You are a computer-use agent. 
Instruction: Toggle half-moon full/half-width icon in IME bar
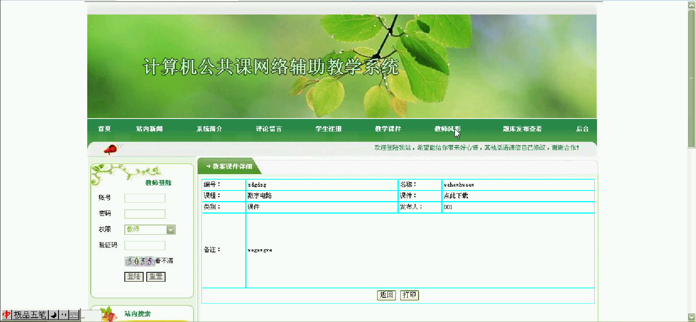pyautogui.click(x=54, y=315)
